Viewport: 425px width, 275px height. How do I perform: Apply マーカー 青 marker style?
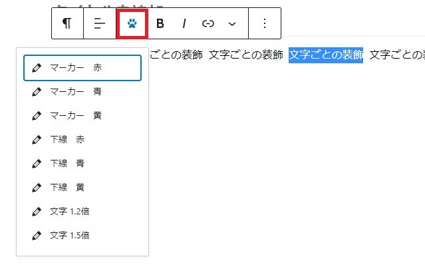tap(76, 91)
